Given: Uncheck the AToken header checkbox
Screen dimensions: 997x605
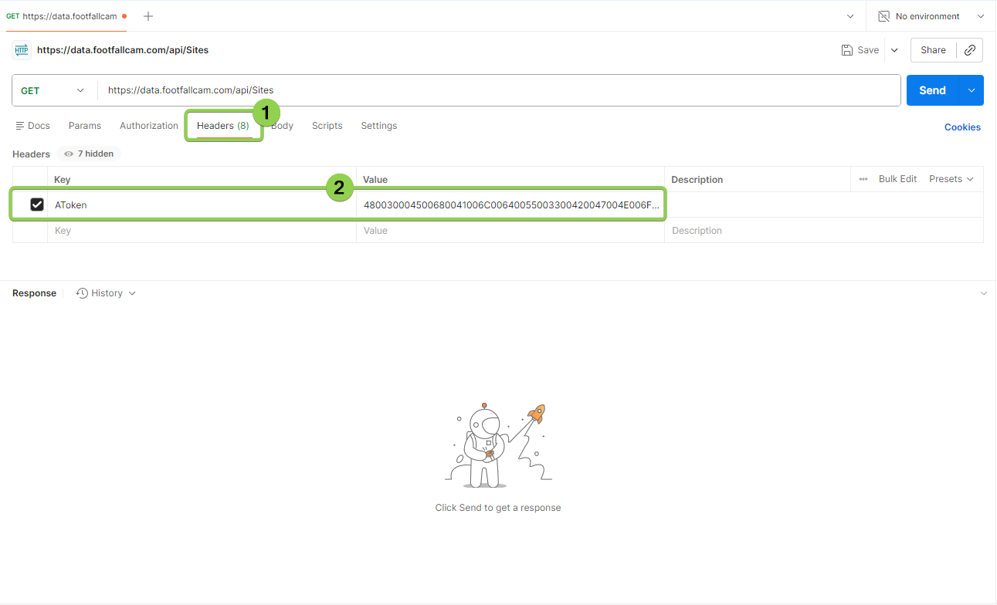Looking at the screenshot, I should tap(36, 204).
